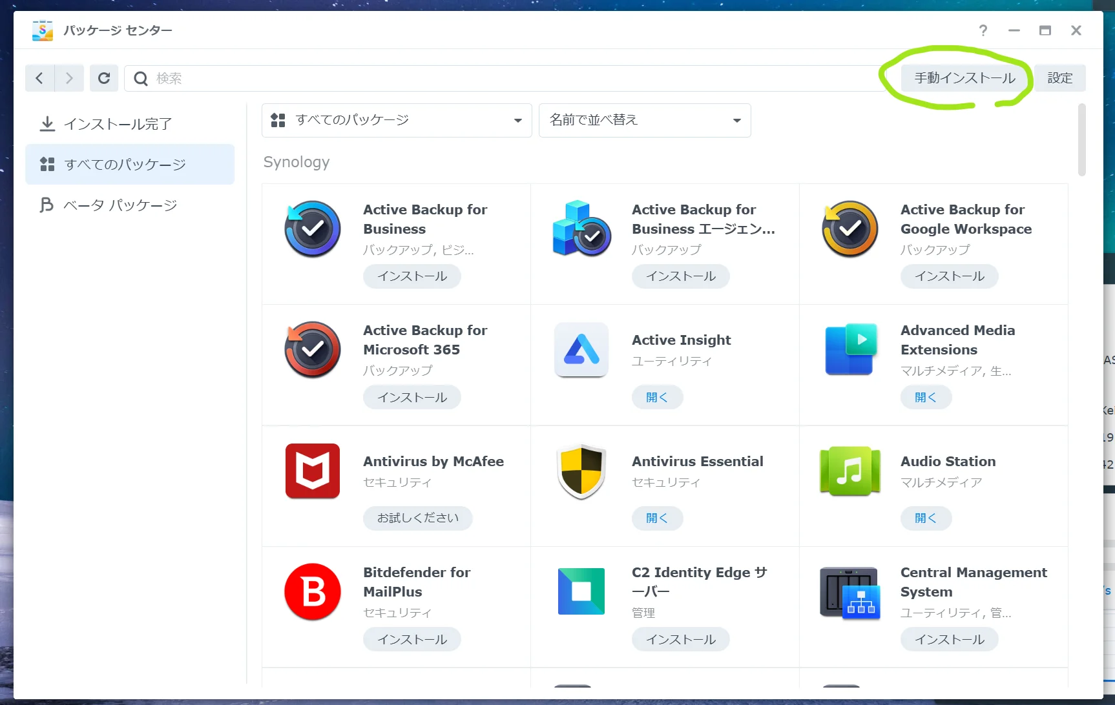The height and width of the screenshot is (705, 1115).
Task: Go back with the left arrow button
Action: tap(39, 78)
